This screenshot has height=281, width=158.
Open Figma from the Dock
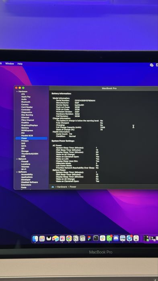89,238
